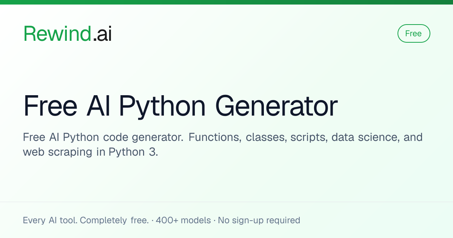Click 'Functions, classes, scripts' in description
The height and width of the screenshot is (238, 453).
coord(258,138)
